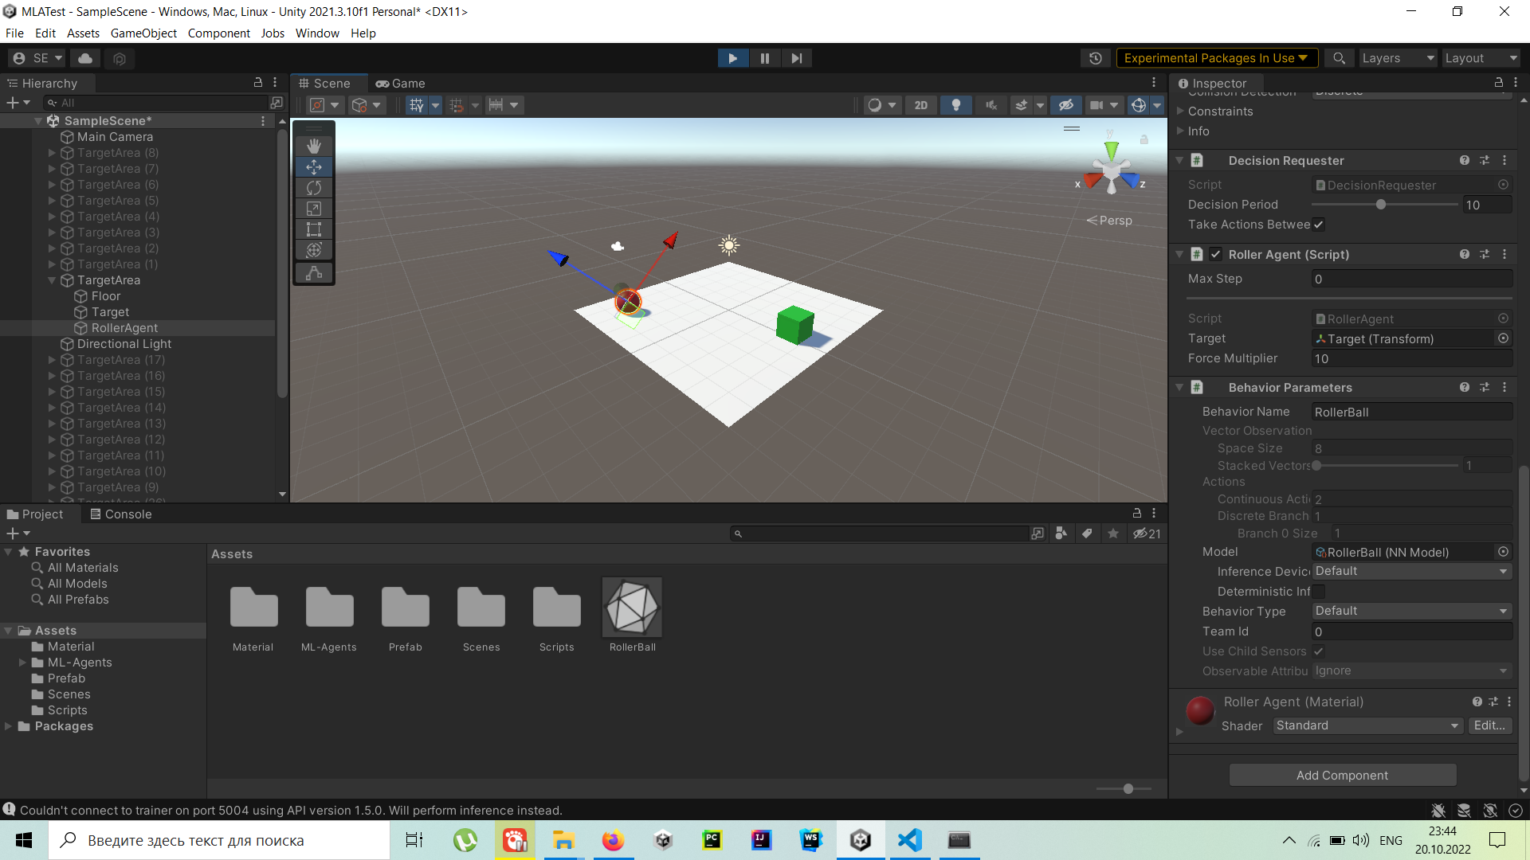Click Experimental Packages In Use button
This screenshot has width=1530, height=860.
click(1216, 58)
